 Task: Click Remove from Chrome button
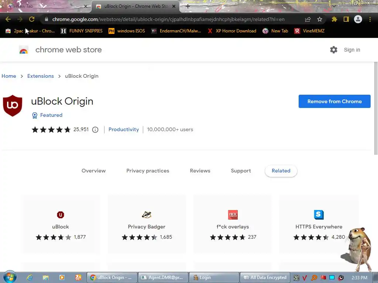[334, 101]
